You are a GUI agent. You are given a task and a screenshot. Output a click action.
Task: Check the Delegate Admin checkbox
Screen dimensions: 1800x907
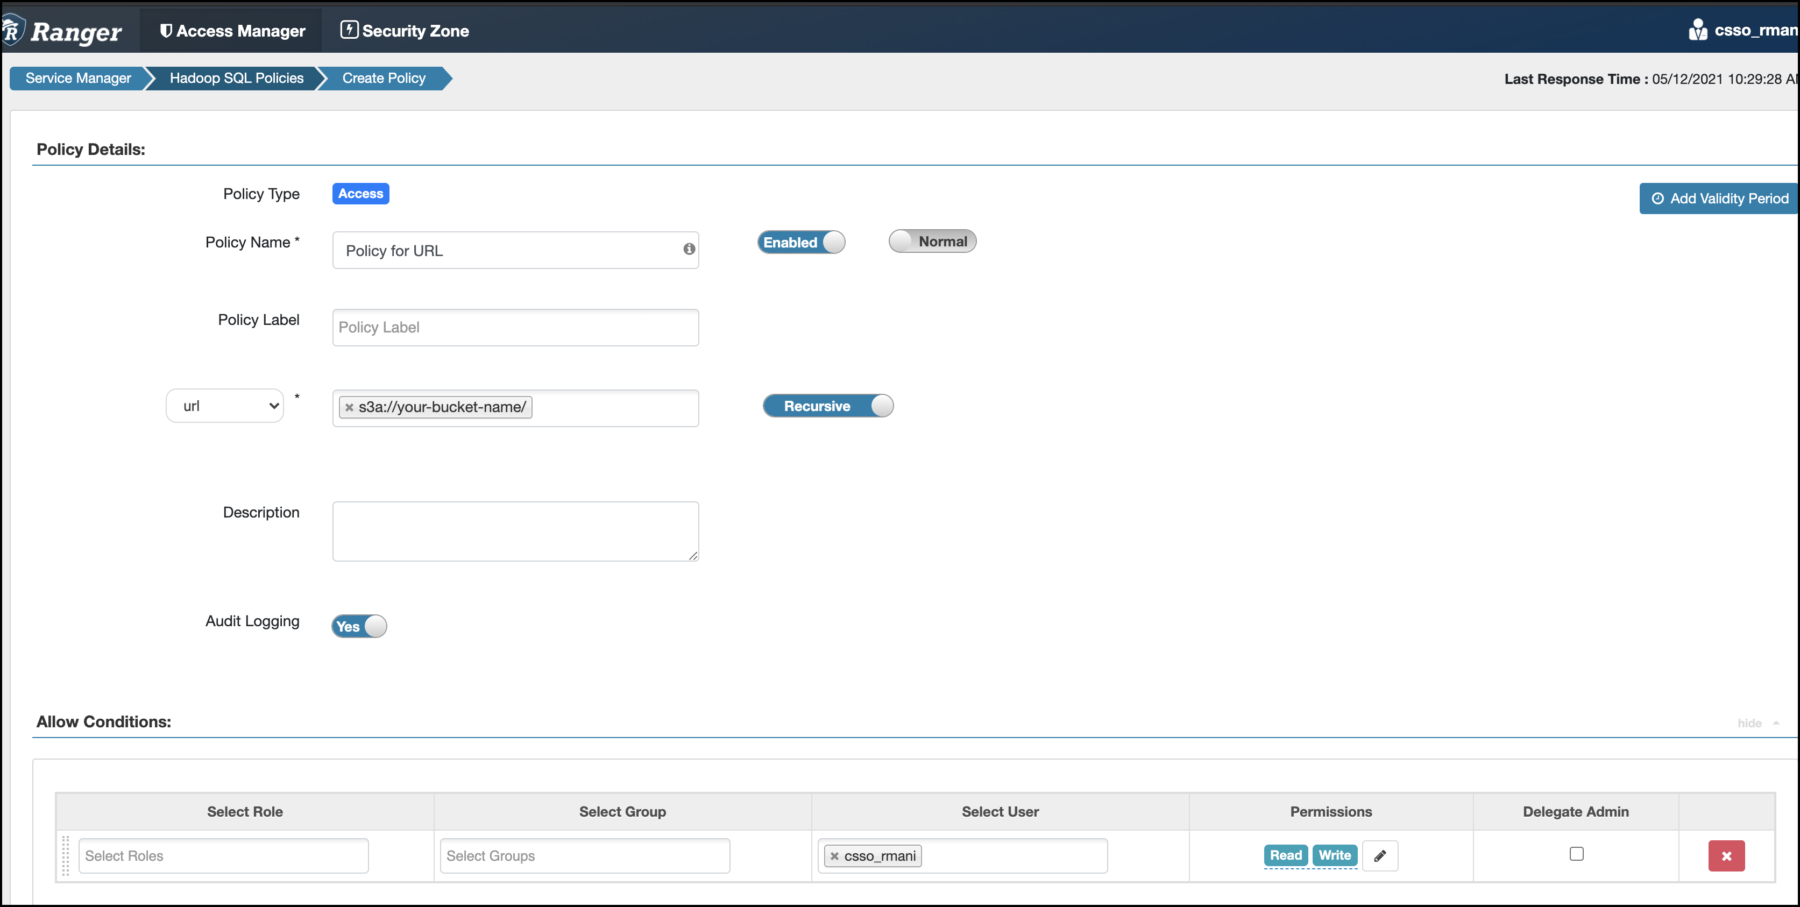1576,854
